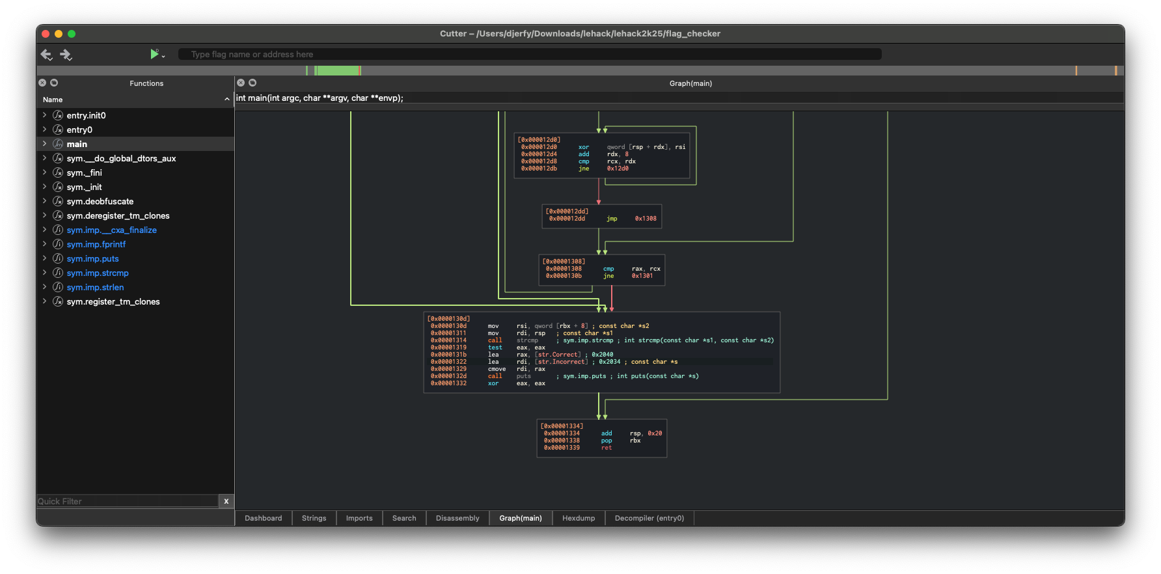Screen dimensions: 1161x574
Task: Click the jmp 0x1308 target address
Action: click(x=646, y=219)
